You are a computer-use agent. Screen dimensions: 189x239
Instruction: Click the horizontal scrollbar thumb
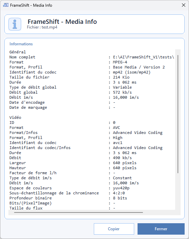click(x=78, y=212)
